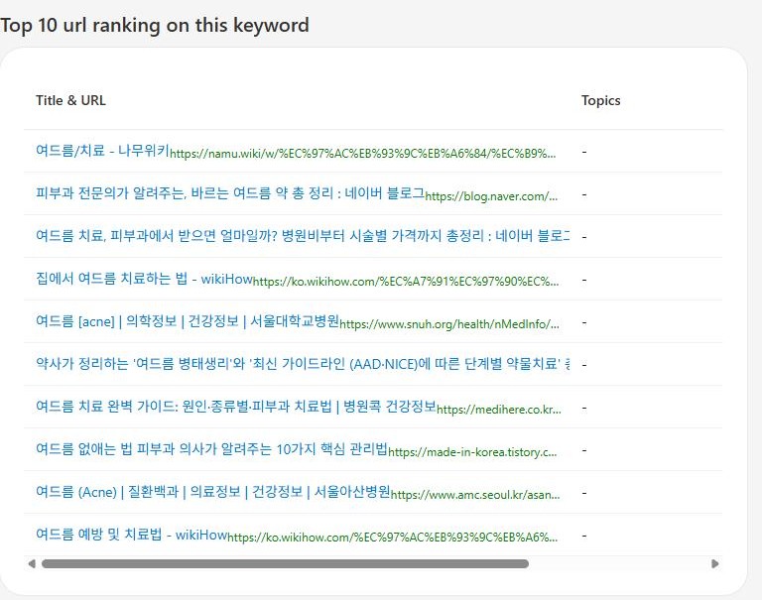The height and width of the screenshot is (600, 762).
Task: Open '여드름 없애는 법' 10가지 핵심 관리법 title
Action: click(x=211, y=448)
